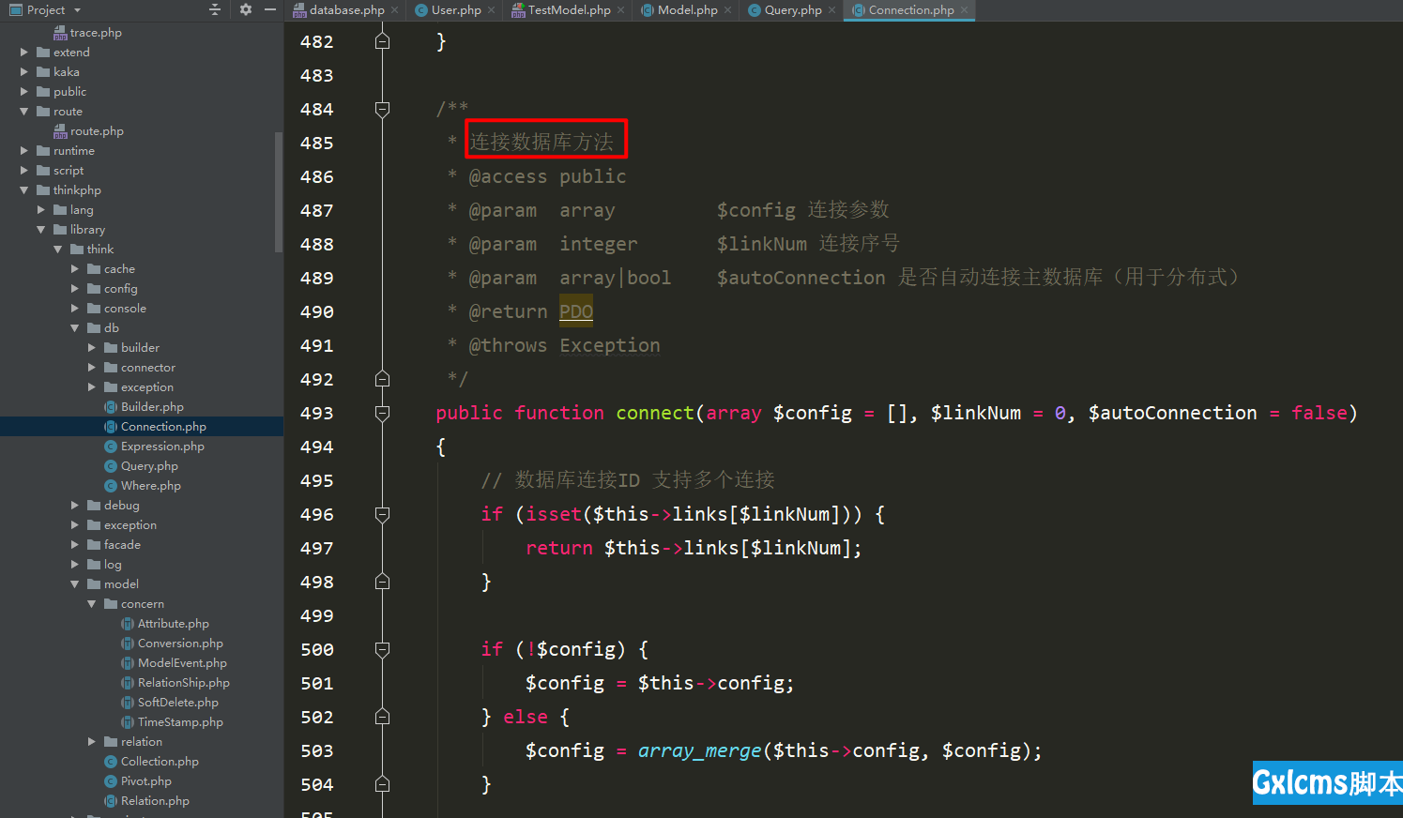Select the Connection.php editor tab
The height and width of the screenshot is (818, 1403).
point(911,9)
